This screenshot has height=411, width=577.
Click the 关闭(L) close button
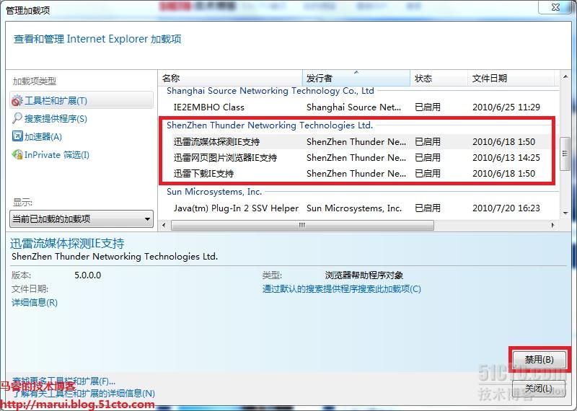tap(538, 389)
